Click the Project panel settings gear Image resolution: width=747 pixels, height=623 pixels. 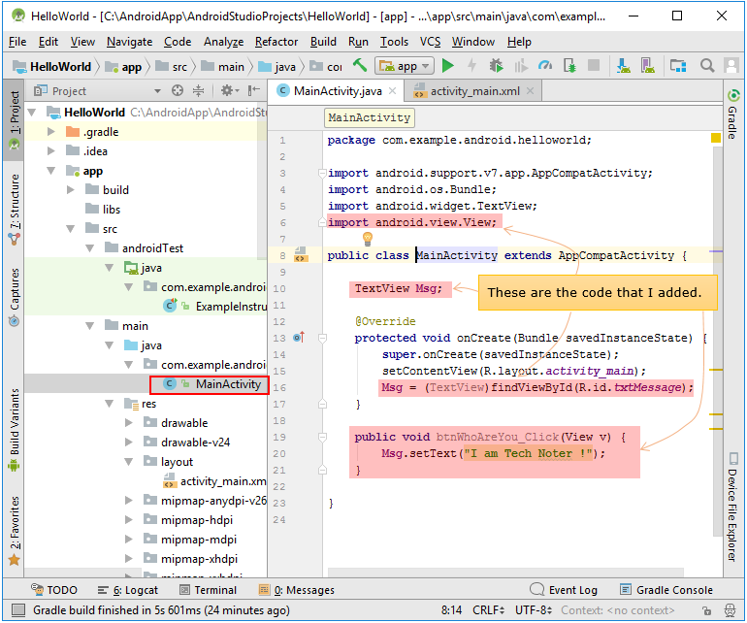pos(228,90)
